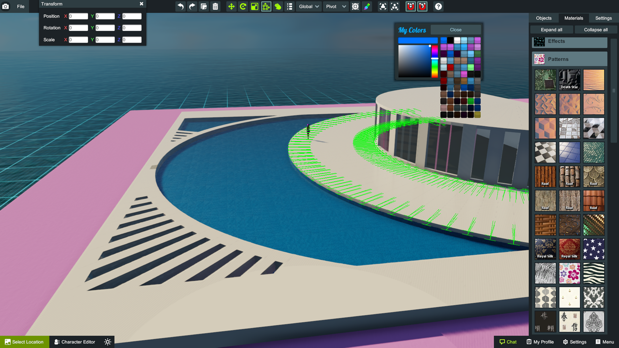The image size is (619, 348).
Task: Switch to the Settings tab in right panel
Action: tap(604, 18)
